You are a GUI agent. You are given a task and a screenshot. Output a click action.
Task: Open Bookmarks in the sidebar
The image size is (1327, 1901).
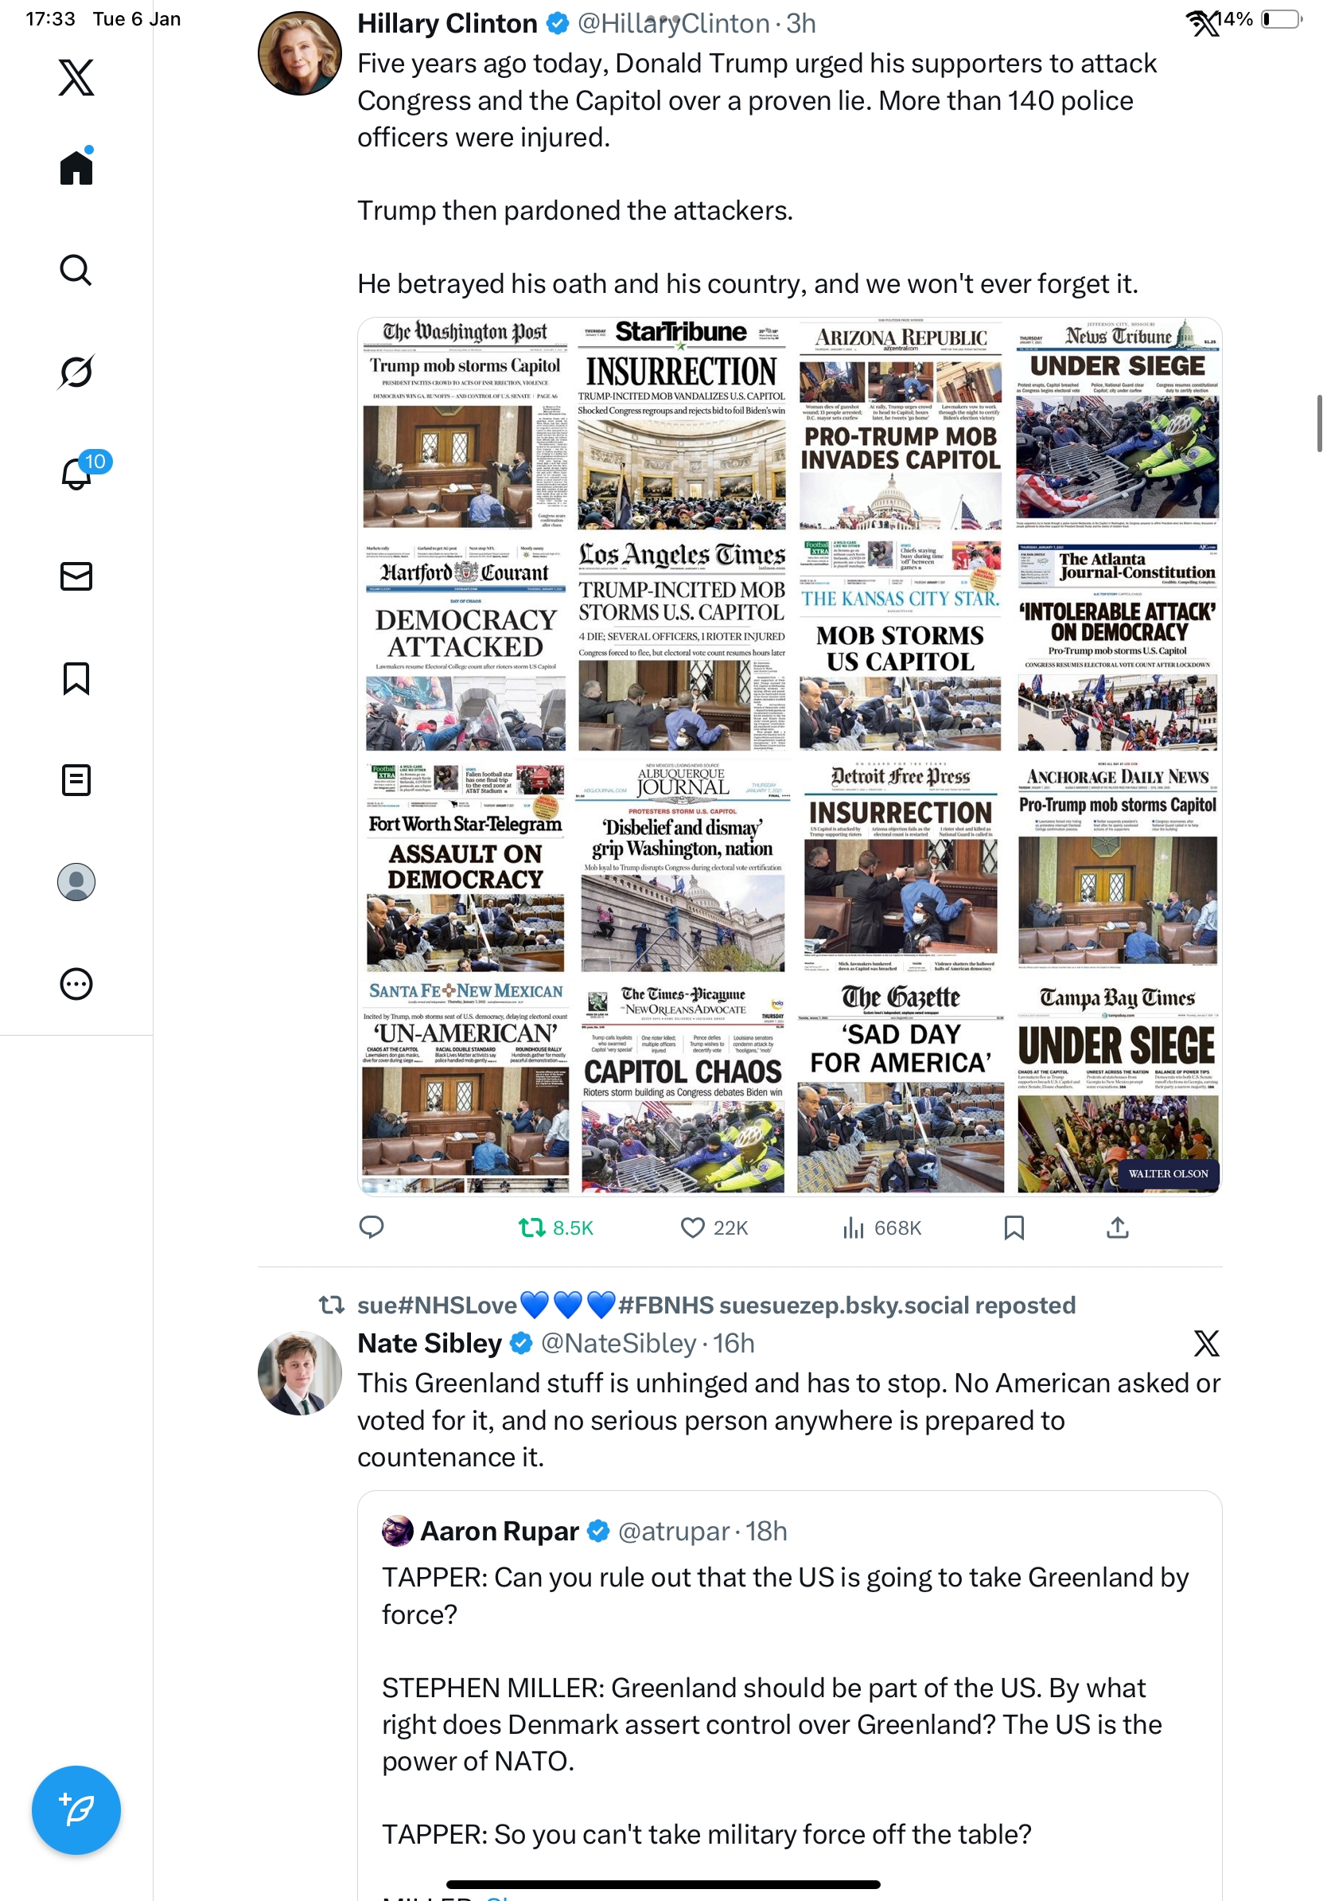[x=76, y=678]
